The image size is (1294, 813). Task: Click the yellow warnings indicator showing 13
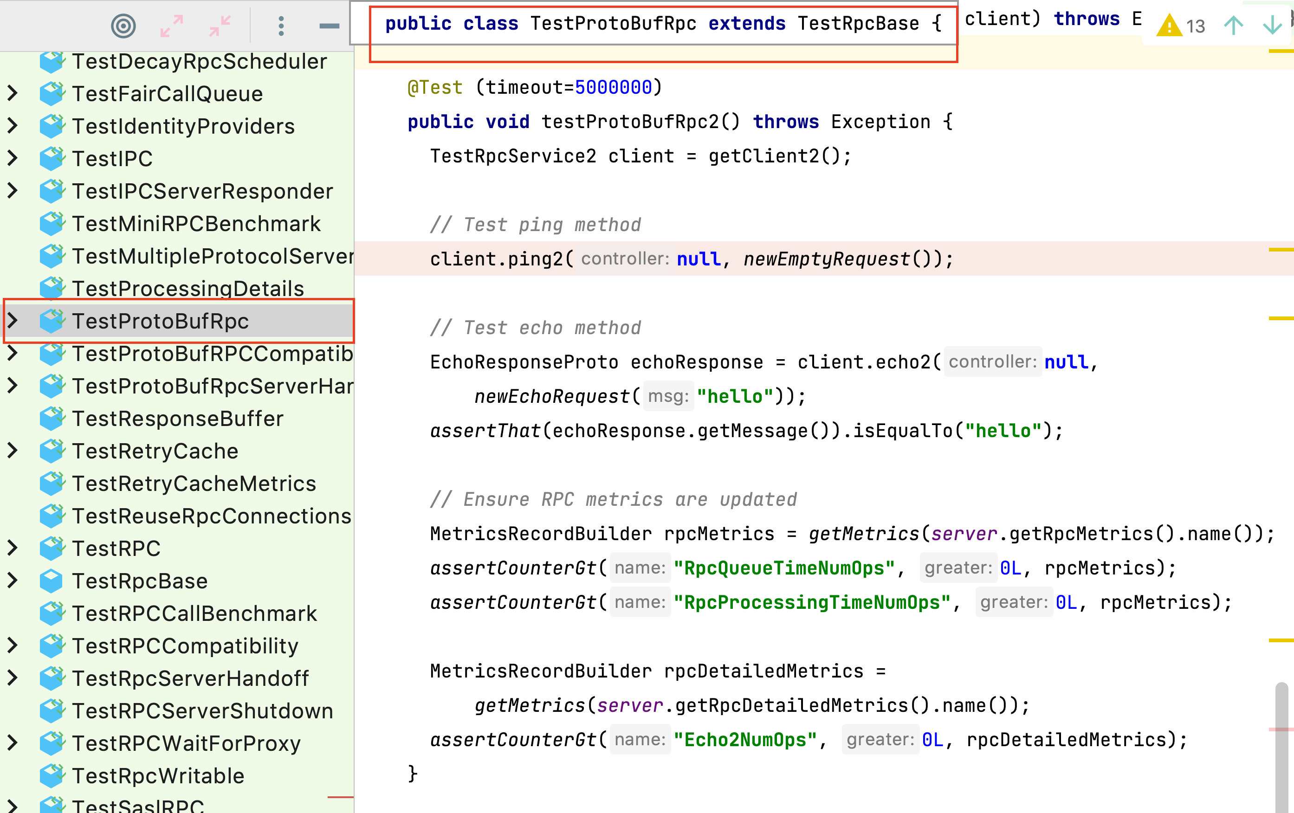pos(1181,26)
